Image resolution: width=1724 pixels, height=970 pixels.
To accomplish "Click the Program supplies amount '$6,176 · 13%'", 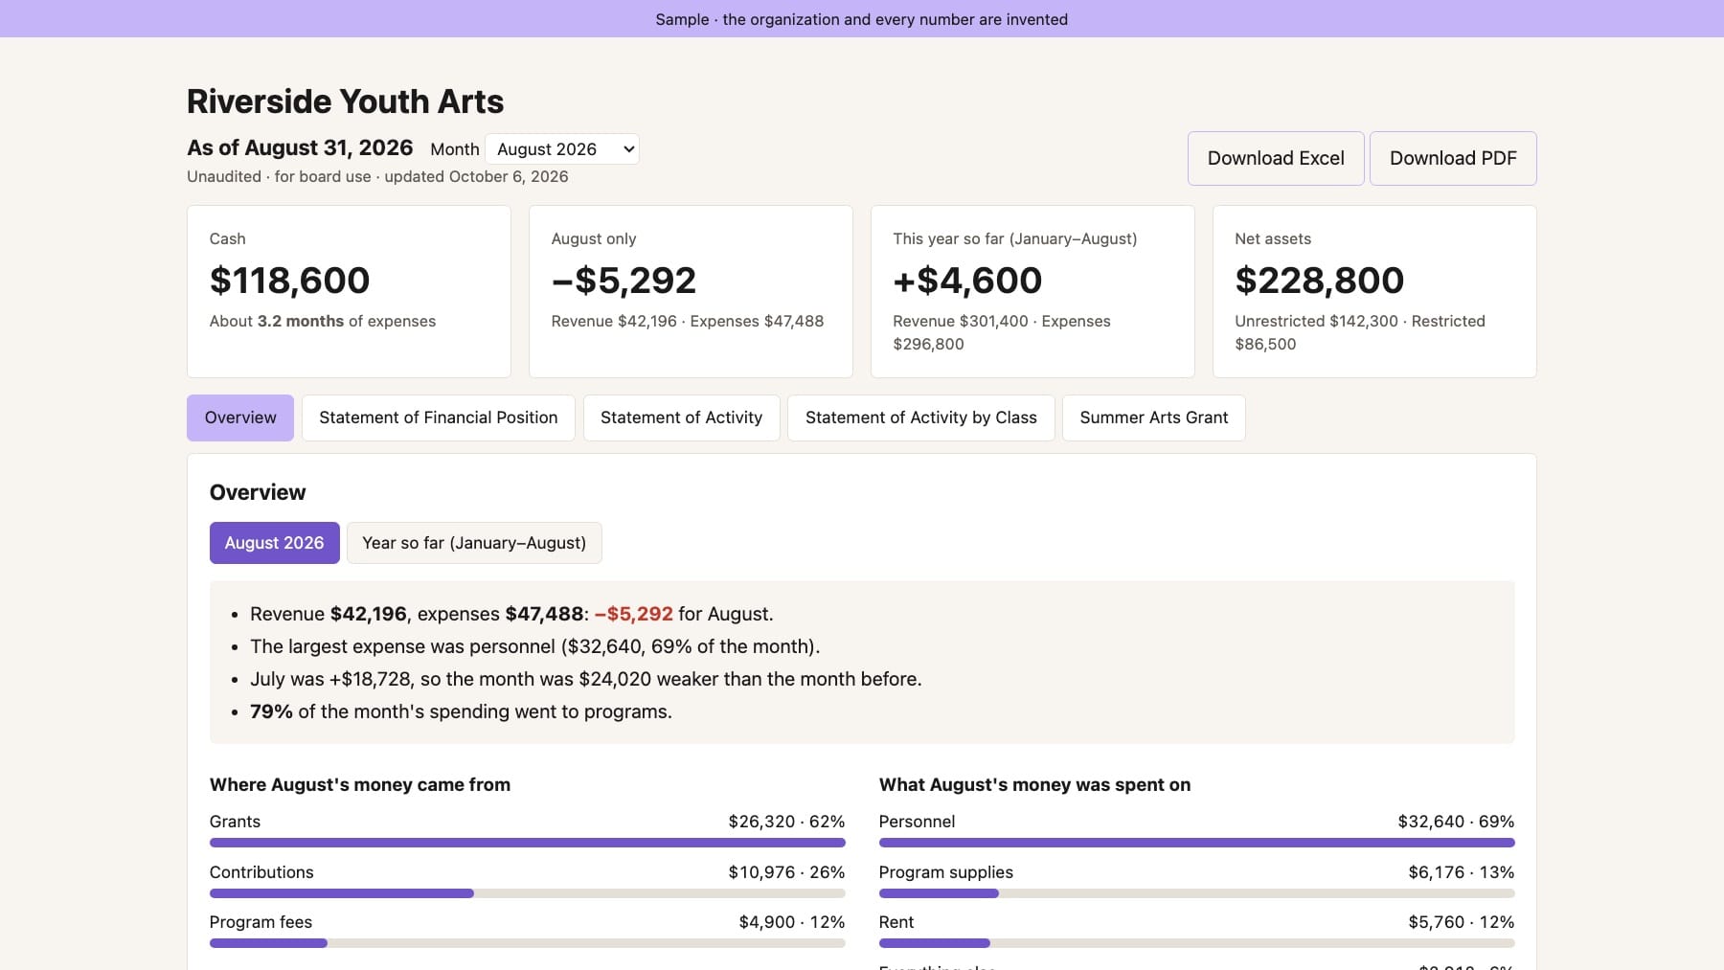I will pyautogui.click(x=1462, y=872).
